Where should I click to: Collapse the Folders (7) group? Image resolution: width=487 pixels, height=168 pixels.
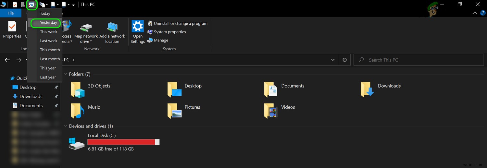[66, 74]
